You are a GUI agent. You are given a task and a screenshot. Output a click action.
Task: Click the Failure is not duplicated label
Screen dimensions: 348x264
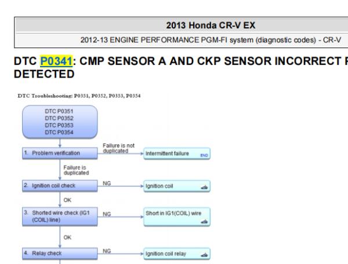click(118, 148)
